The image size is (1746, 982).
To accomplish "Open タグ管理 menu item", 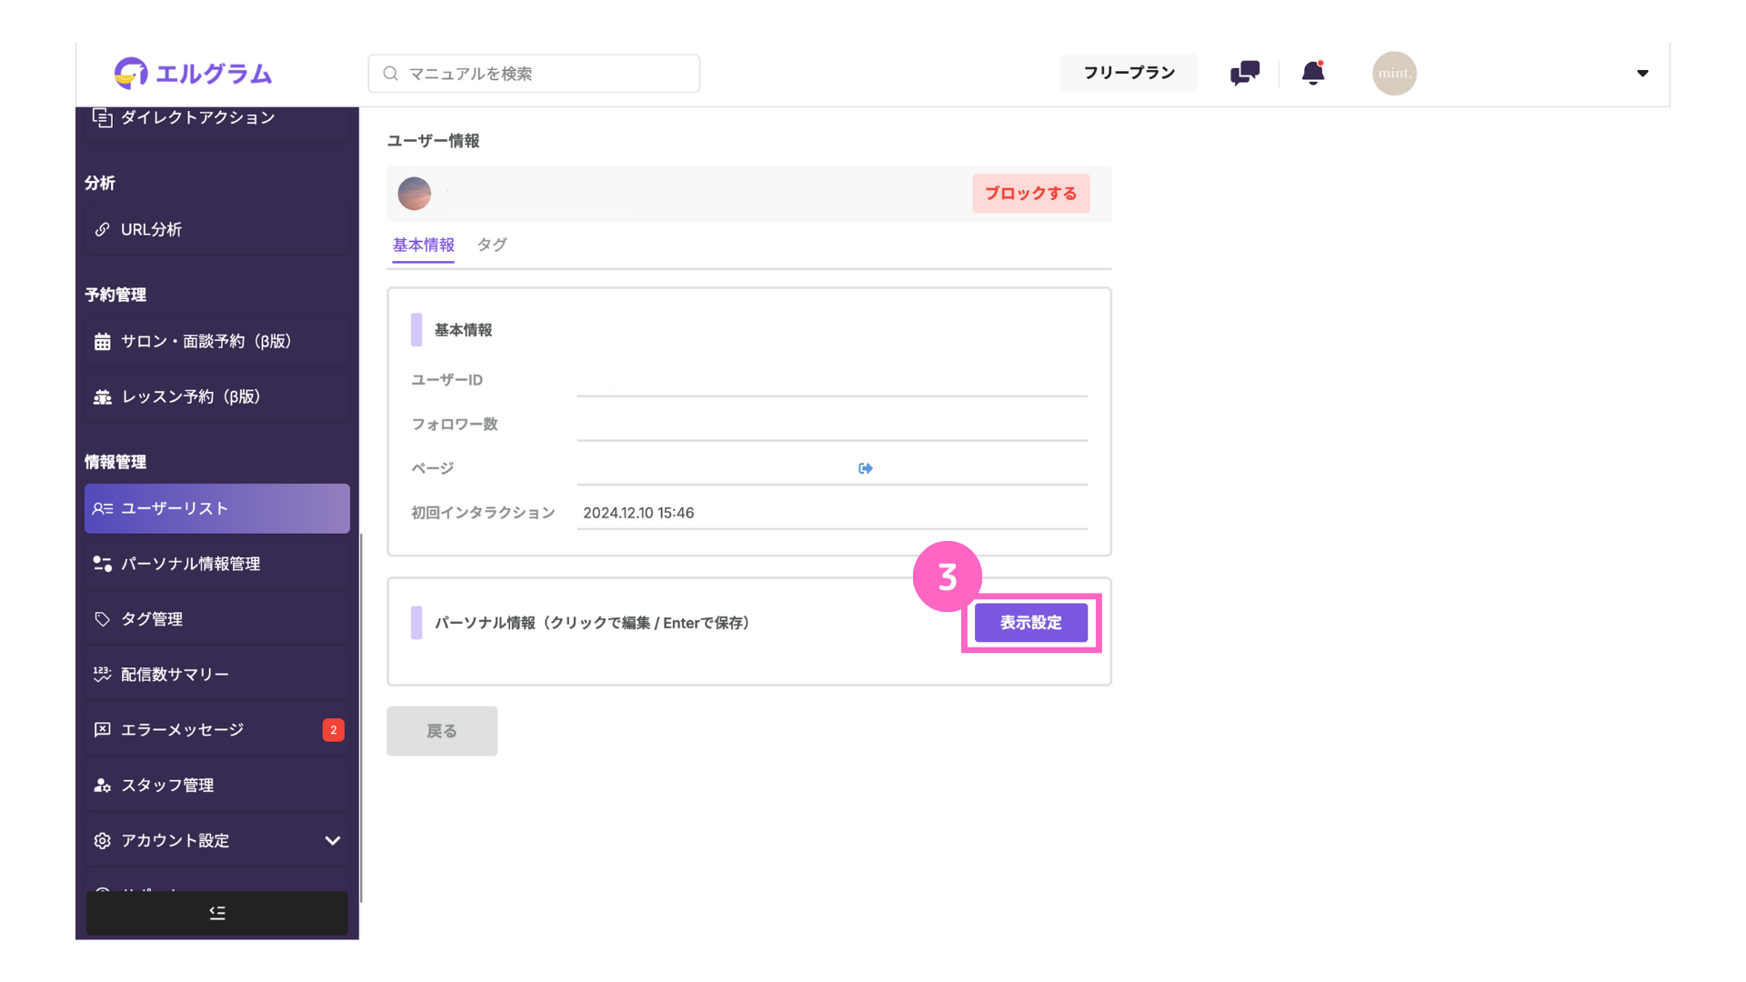I will pyautogui.click(x=217, y=619).
